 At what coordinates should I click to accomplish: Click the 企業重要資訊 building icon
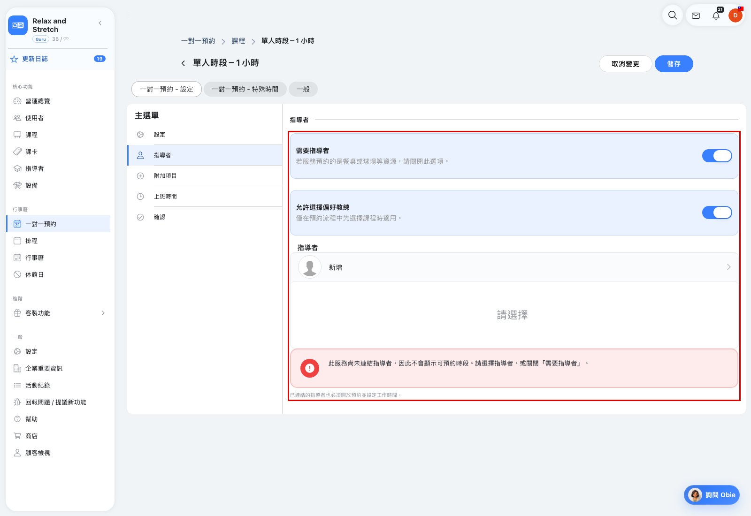[17, 368]
